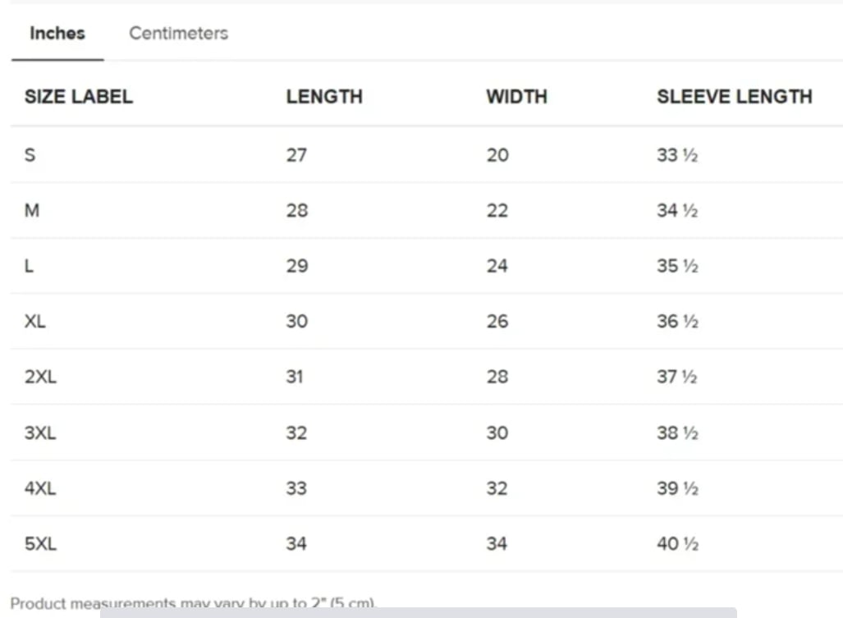Click the WIDTH column header

[516, 97]
